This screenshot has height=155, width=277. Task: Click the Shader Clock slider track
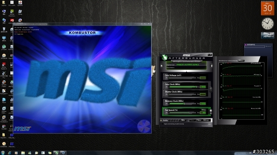coord(183,94)
